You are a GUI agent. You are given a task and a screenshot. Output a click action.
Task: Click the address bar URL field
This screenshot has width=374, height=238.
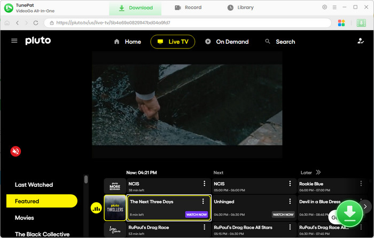[x=188, y=23]
